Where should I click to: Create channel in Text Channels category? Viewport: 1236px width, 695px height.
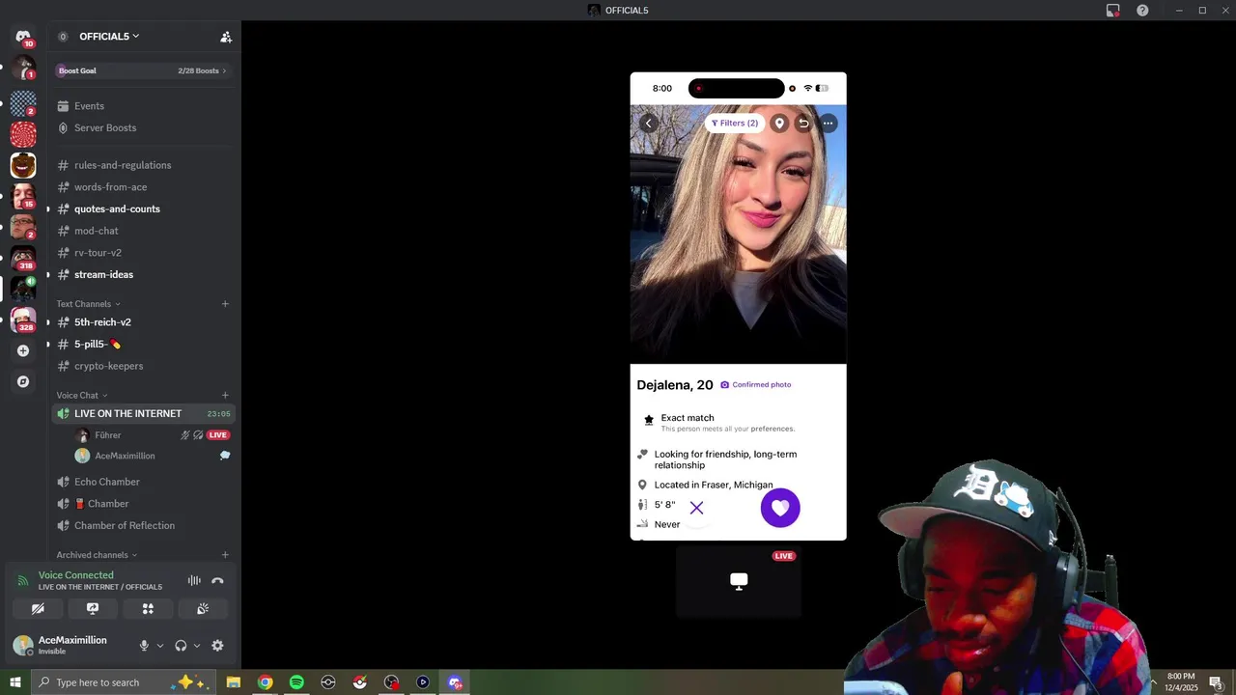(x=225, y=304)
